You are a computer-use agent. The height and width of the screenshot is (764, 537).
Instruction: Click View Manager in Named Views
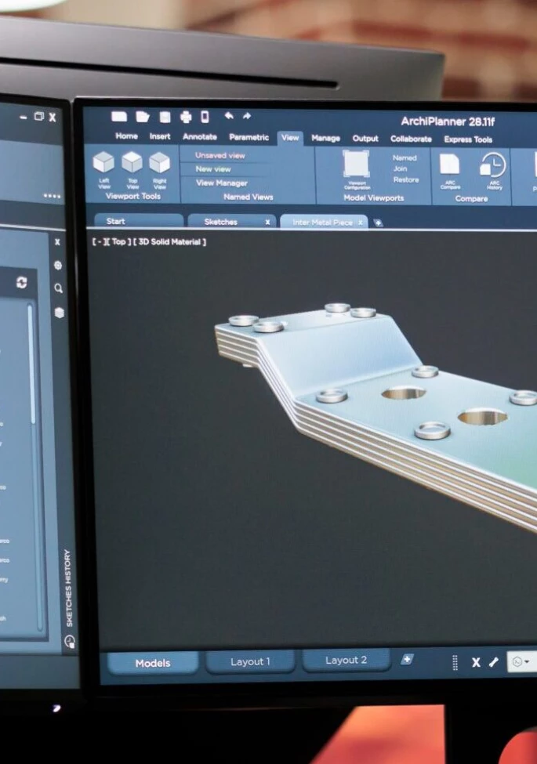[x=222, y=183]
